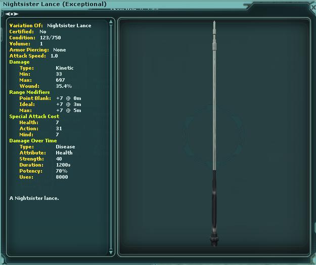Click the minimum damage value 33
Image resolution: width=316 pixels, height=265 pixels.
[59, 74]
